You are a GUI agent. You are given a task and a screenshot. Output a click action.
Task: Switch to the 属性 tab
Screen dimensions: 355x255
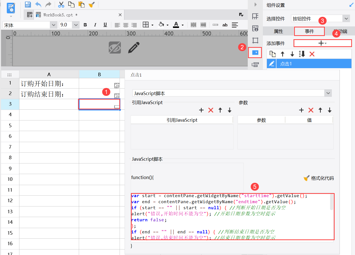tap(278, 31)
